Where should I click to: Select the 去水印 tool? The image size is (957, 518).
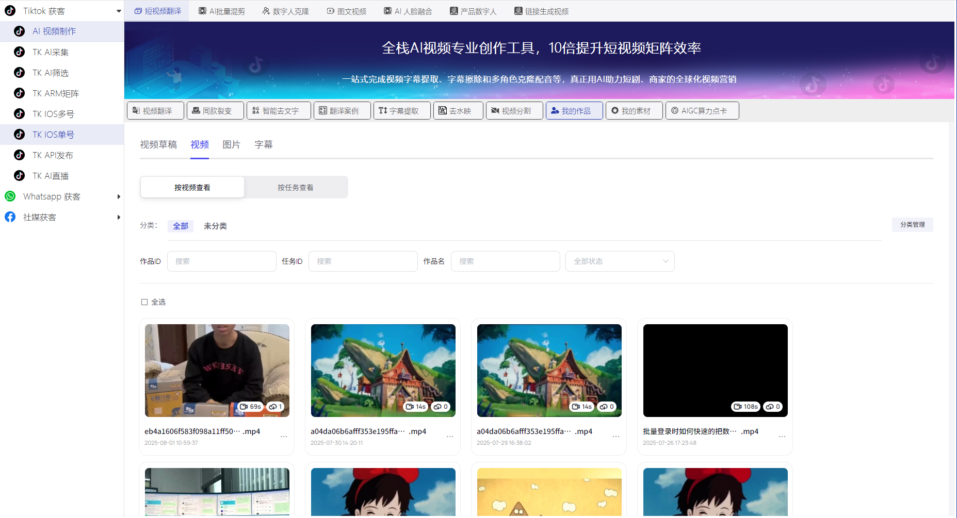tap(458, 110)
